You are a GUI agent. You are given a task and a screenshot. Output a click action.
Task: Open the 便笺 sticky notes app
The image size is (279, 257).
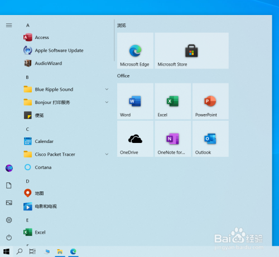point(65,115)
